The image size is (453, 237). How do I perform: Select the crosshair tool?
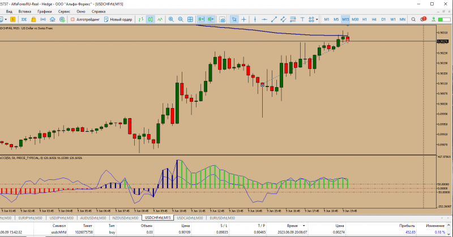pyautogui.click(x=244, y=19)
